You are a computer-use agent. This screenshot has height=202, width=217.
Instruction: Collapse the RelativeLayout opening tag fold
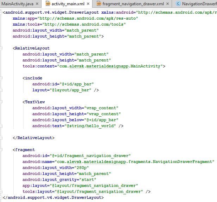click(x=2, y=48)
